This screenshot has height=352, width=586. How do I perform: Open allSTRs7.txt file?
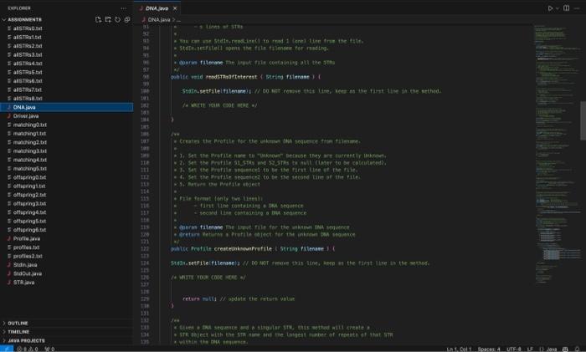pyautogui.click(x=28, y=89)
